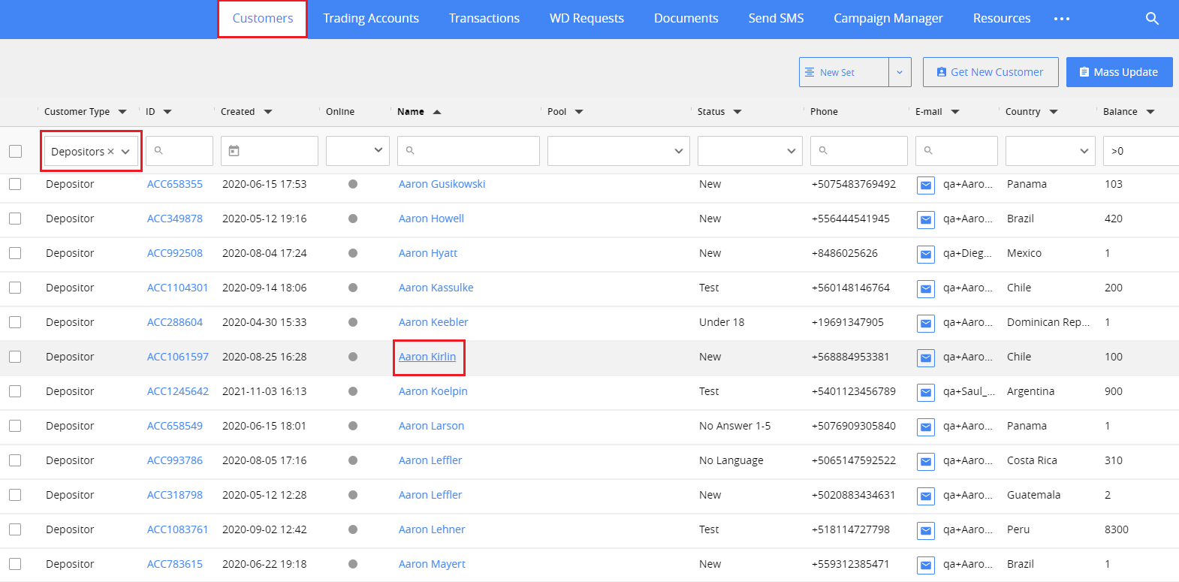Click the Name filter search field

click(469, 151)
